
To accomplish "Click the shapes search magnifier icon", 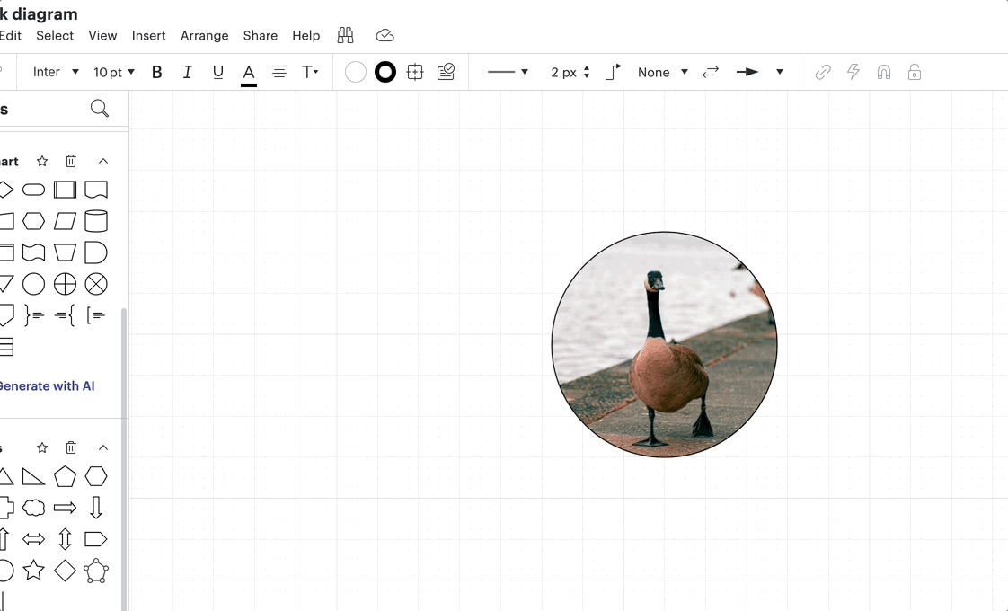I will [x=100, y=108].
